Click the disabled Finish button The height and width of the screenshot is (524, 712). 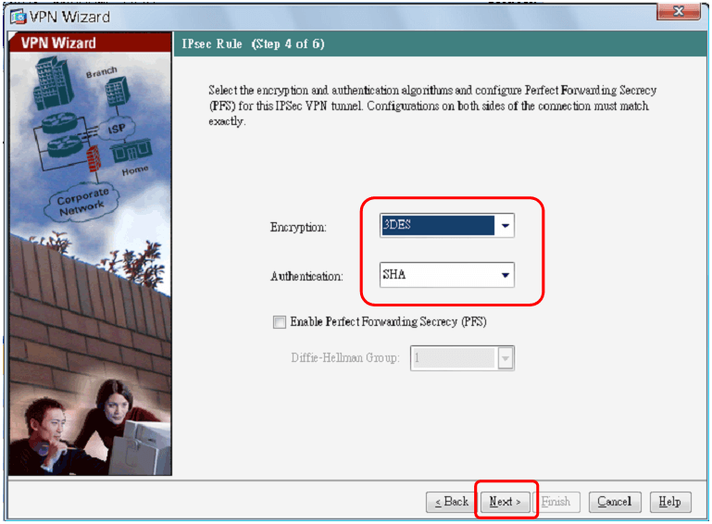coord(556,502)
